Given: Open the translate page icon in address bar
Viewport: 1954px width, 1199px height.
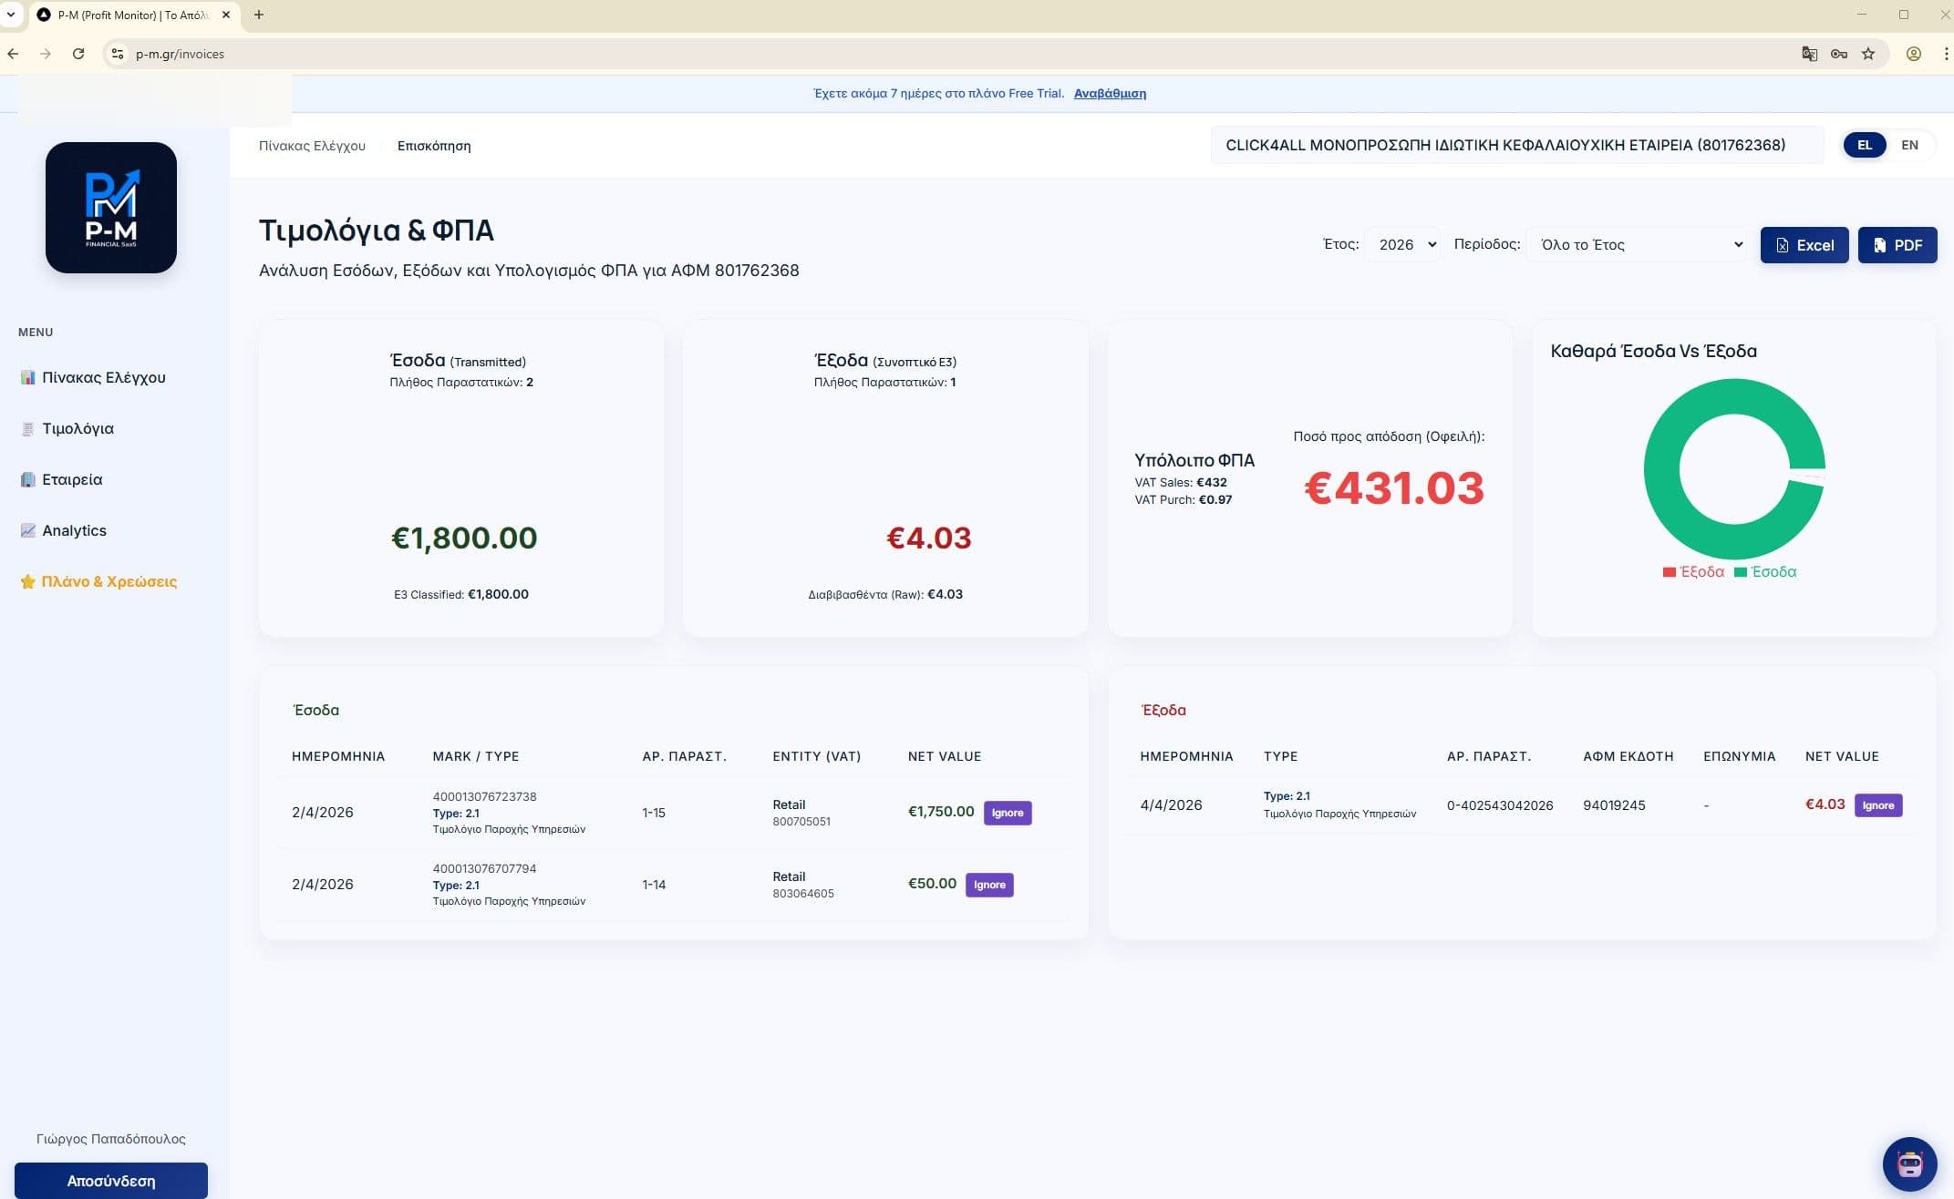Looking at the screenshot, I should click(1810, 54).
